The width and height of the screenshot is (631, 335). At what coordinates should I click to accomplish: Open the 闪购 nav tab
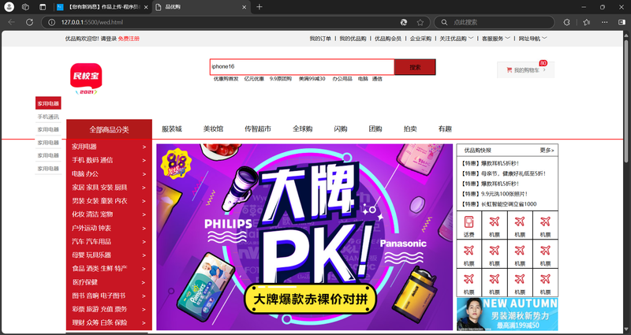point(341,129)
